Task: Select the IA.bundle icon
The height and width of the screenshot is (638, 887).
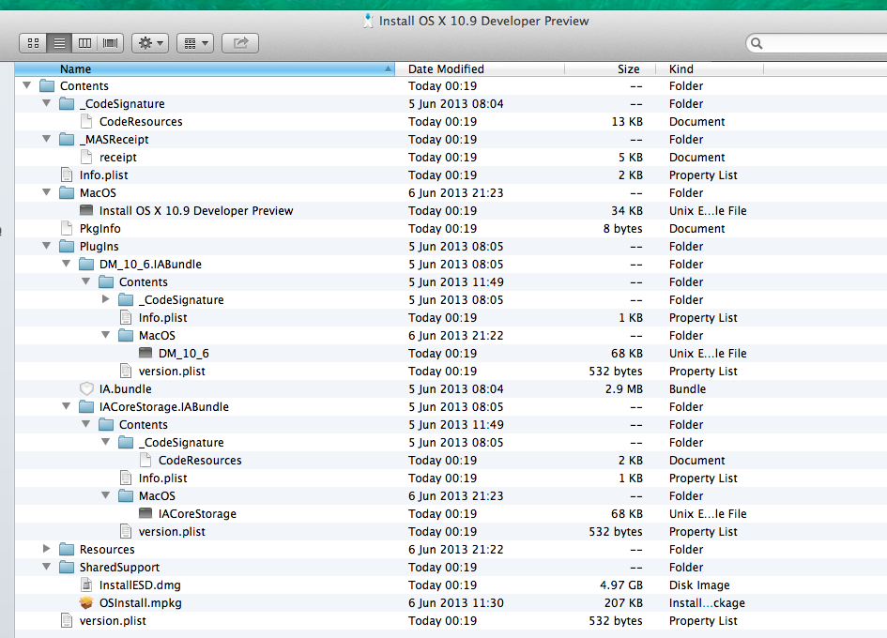Action: point(86,388)
